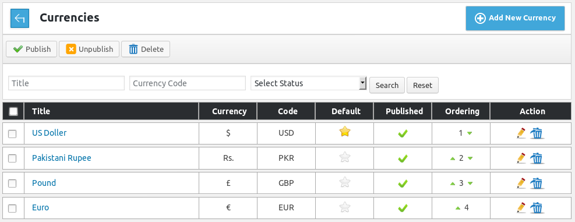
Task: Click the back arrow icon beside Currencies
Action: (19, 18)
